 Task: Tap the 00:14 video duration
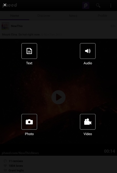[x=110, y=151]
